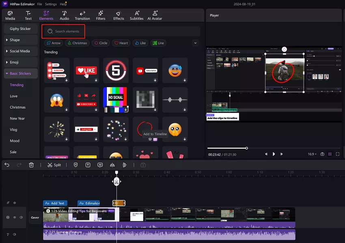Click the Split scissors tool

pyautogui.click(x=54, y=165)
